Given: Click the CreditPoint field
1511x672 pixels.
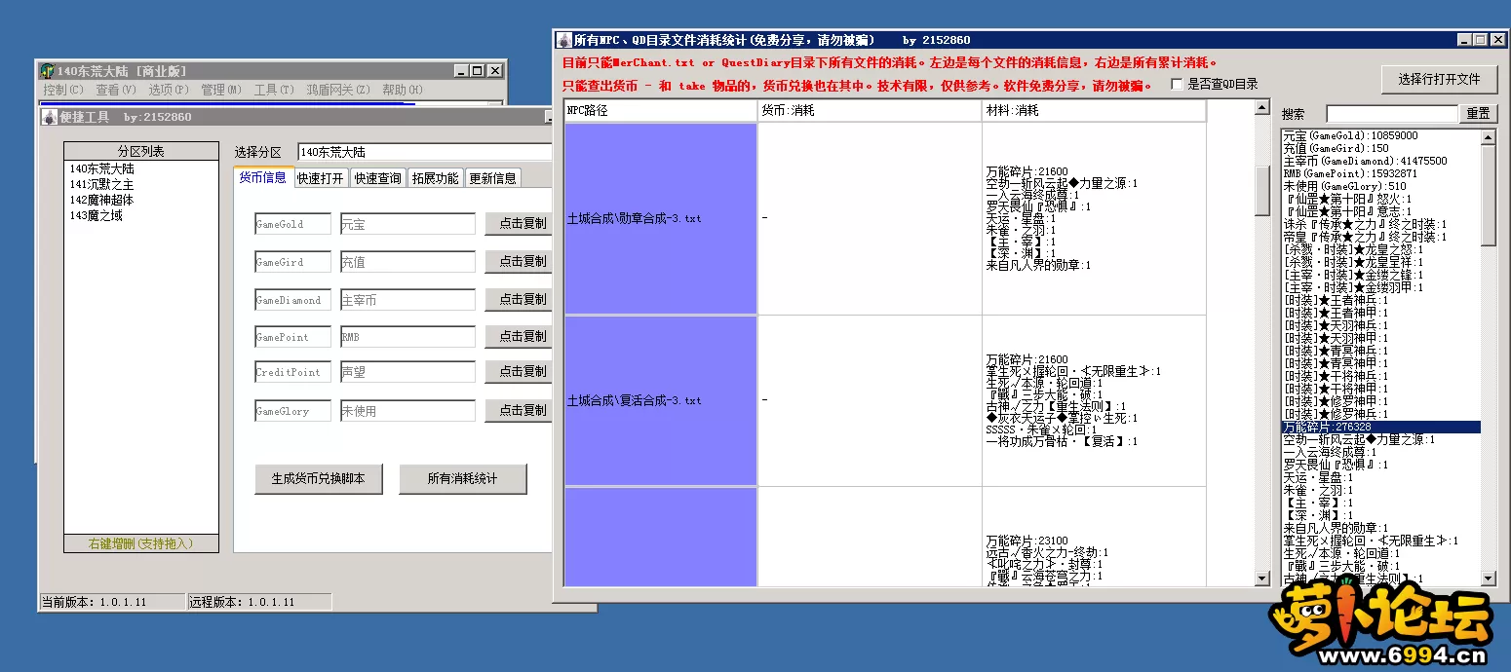Looking at the screenshot, I should [293, 372].
